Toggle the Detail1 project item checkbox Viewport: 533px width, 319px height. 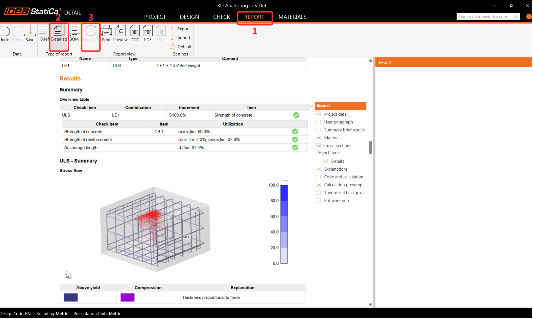(326, 161)
